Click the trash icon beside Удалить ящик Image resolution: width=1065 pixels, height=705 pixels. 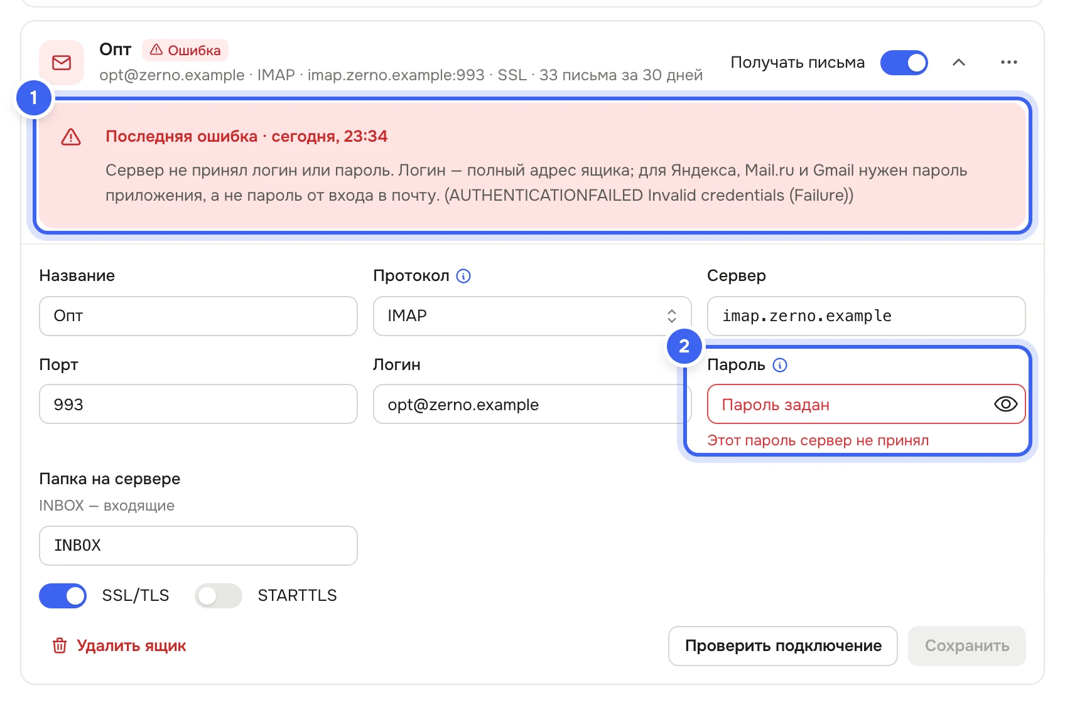click(x=60, y=645)
